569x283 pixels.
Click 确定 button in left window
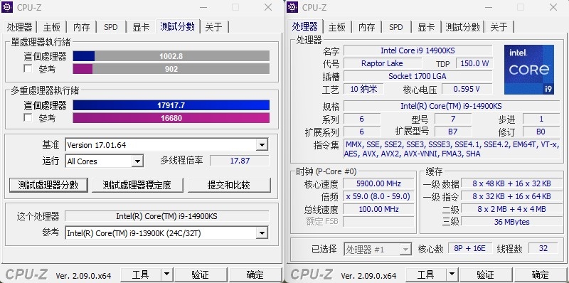click(x=255, y=274)
